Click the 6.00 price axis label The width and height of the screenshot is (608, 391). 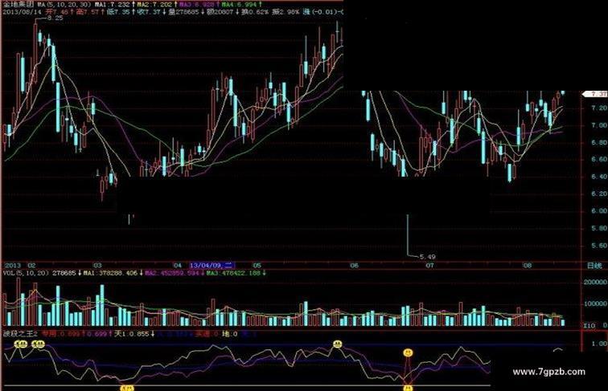[599, 211]
